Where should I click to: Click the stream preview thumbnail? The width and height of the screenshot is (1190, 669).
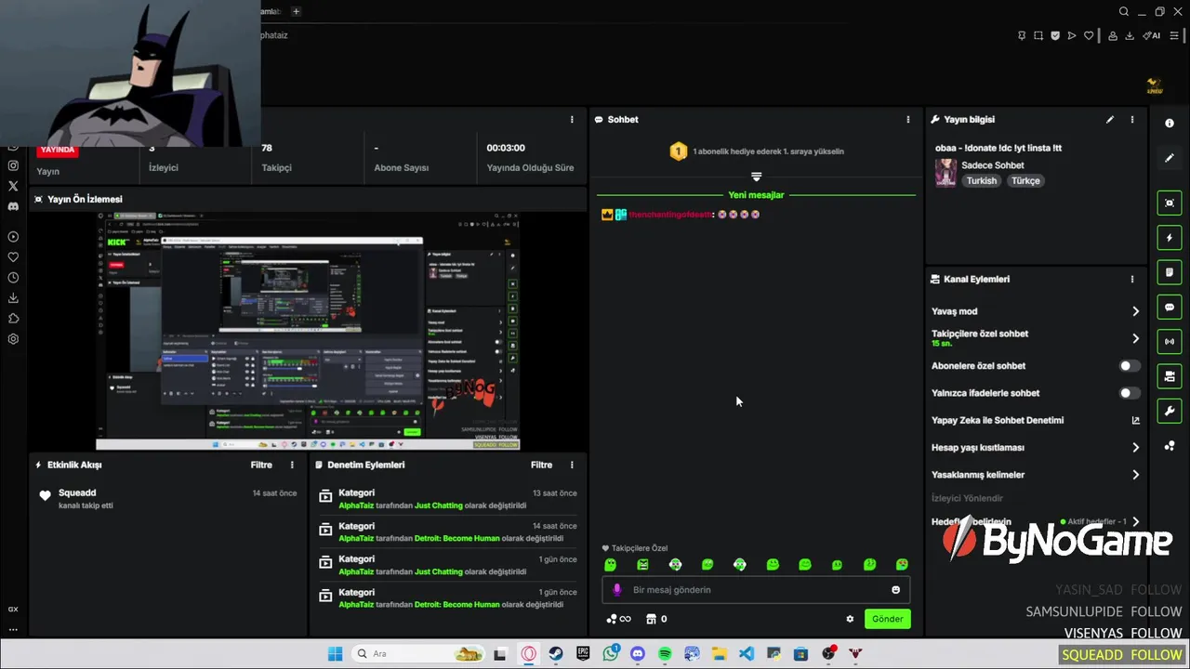click(x=308, y=331)
